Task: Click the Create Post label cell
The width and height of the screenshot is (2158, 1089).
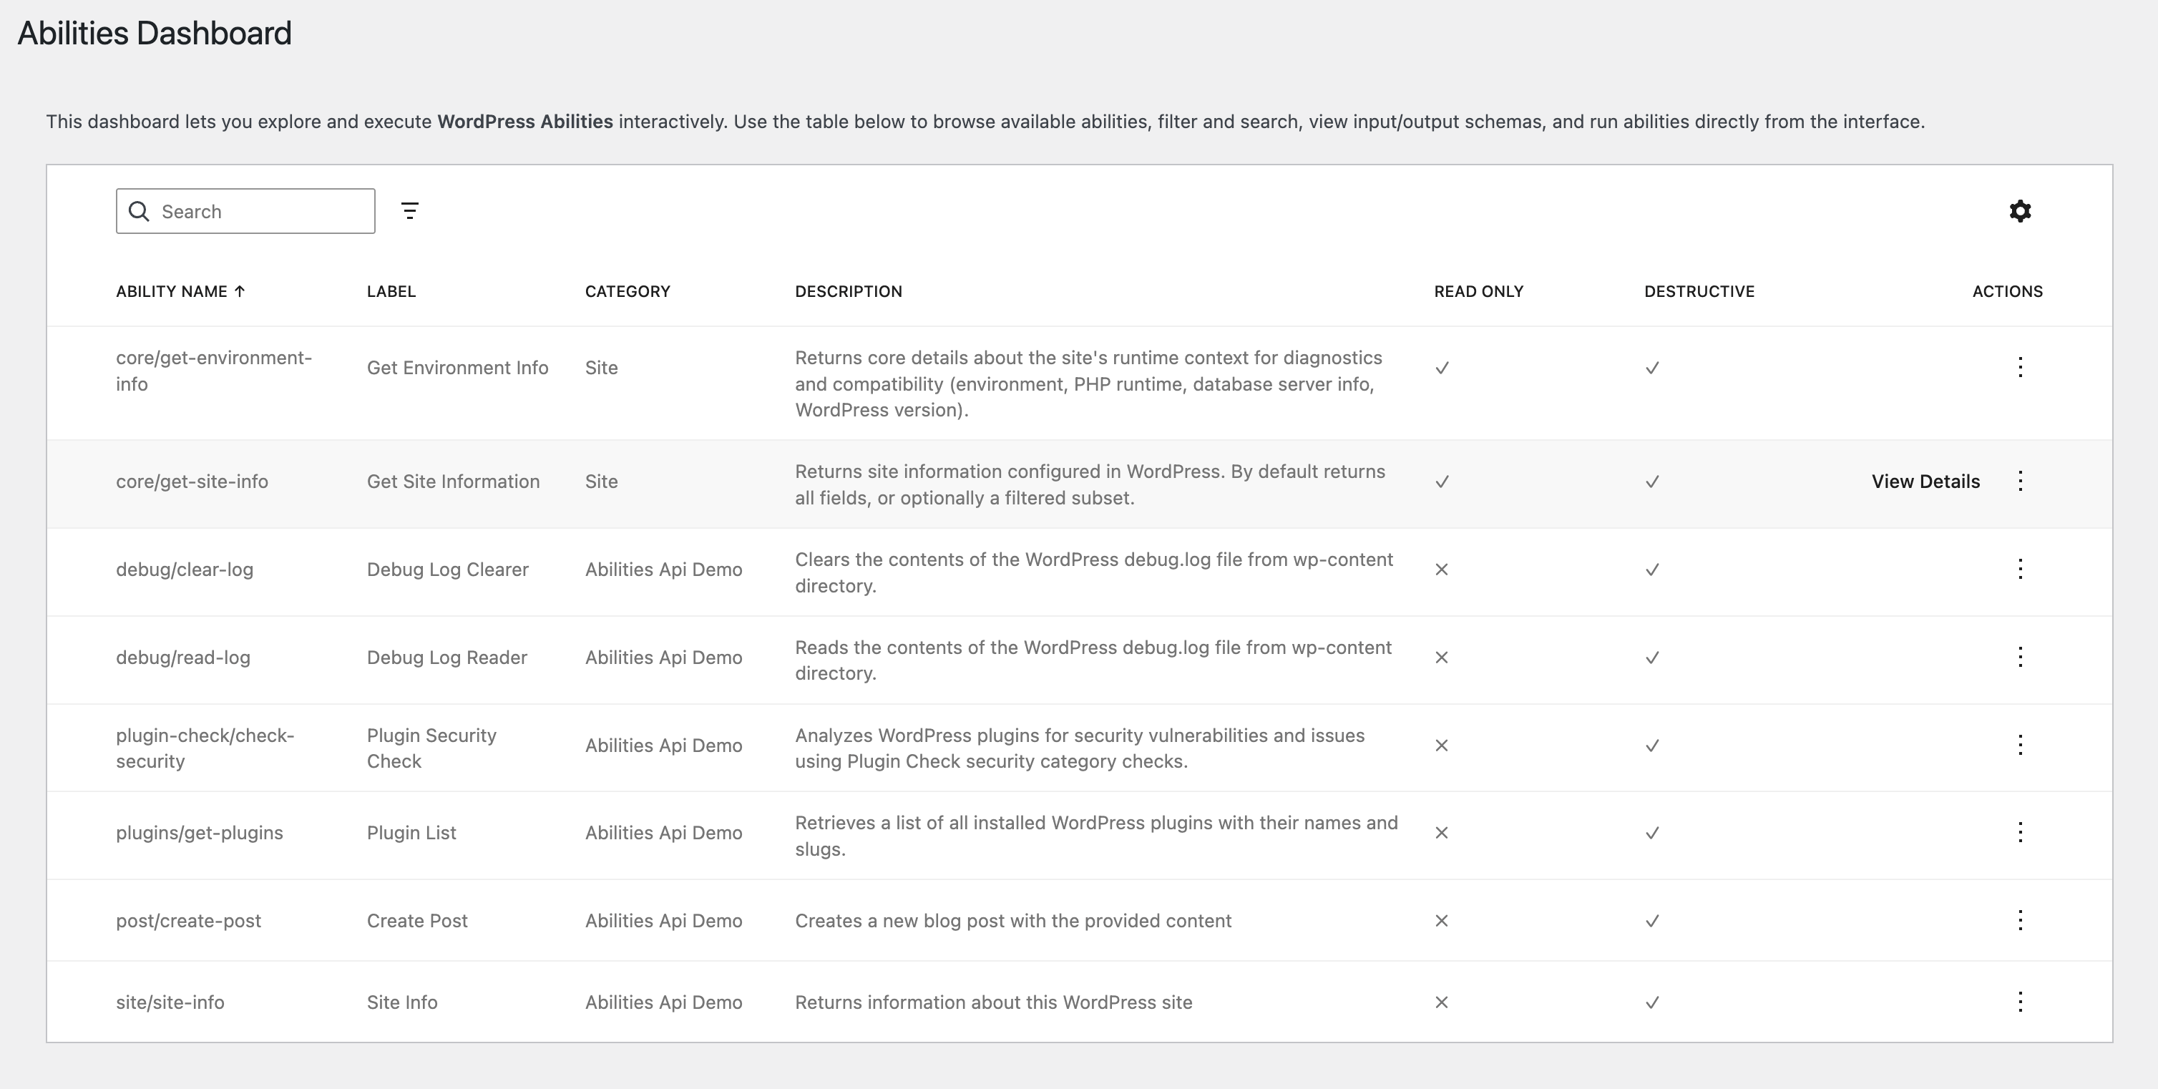Action: point(417,921)
